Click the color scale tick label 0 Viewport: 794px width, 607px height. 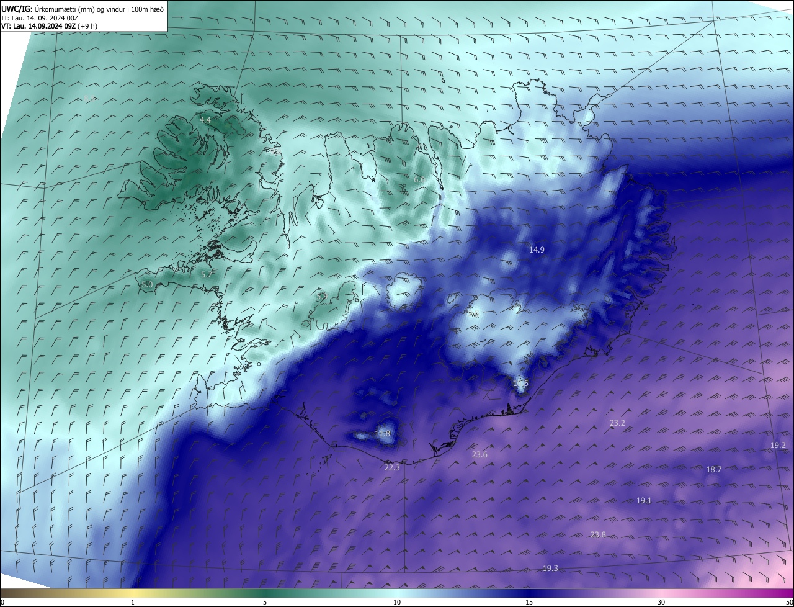(2, 602)
